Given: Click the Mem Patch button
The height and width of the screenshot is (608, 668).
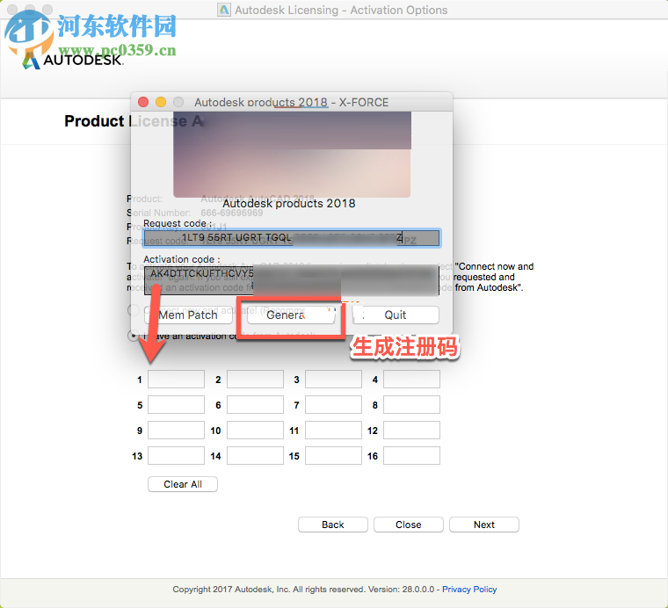Looking at the screenshot, I should [188, 315].
